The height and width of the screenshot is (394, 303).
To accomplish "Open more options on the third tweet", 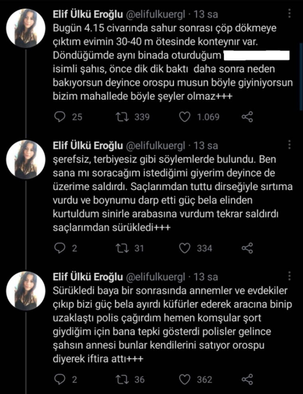I will coord(290,276).
